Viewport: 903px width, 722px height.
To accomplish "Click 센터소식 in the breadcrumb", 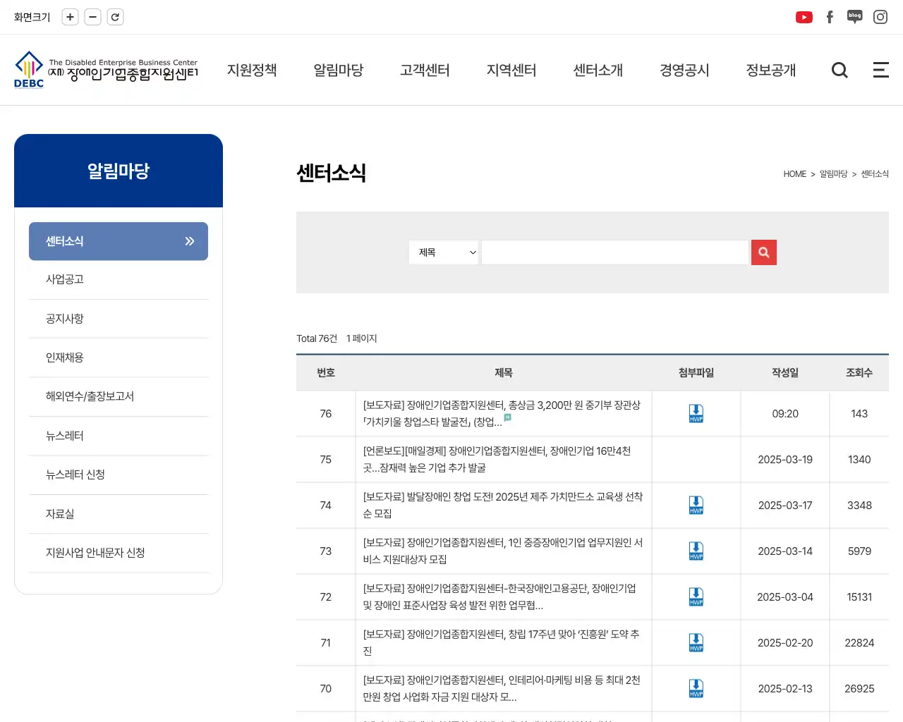I will pyautogui.click(x=875, y=174).
